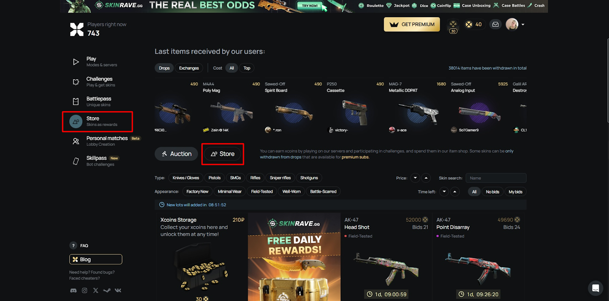The height and width of the screenshot is (301, 609).
Task: Click the Play triangle icon in sidebar
Action: pyautogui.click(x=76, y=62)
